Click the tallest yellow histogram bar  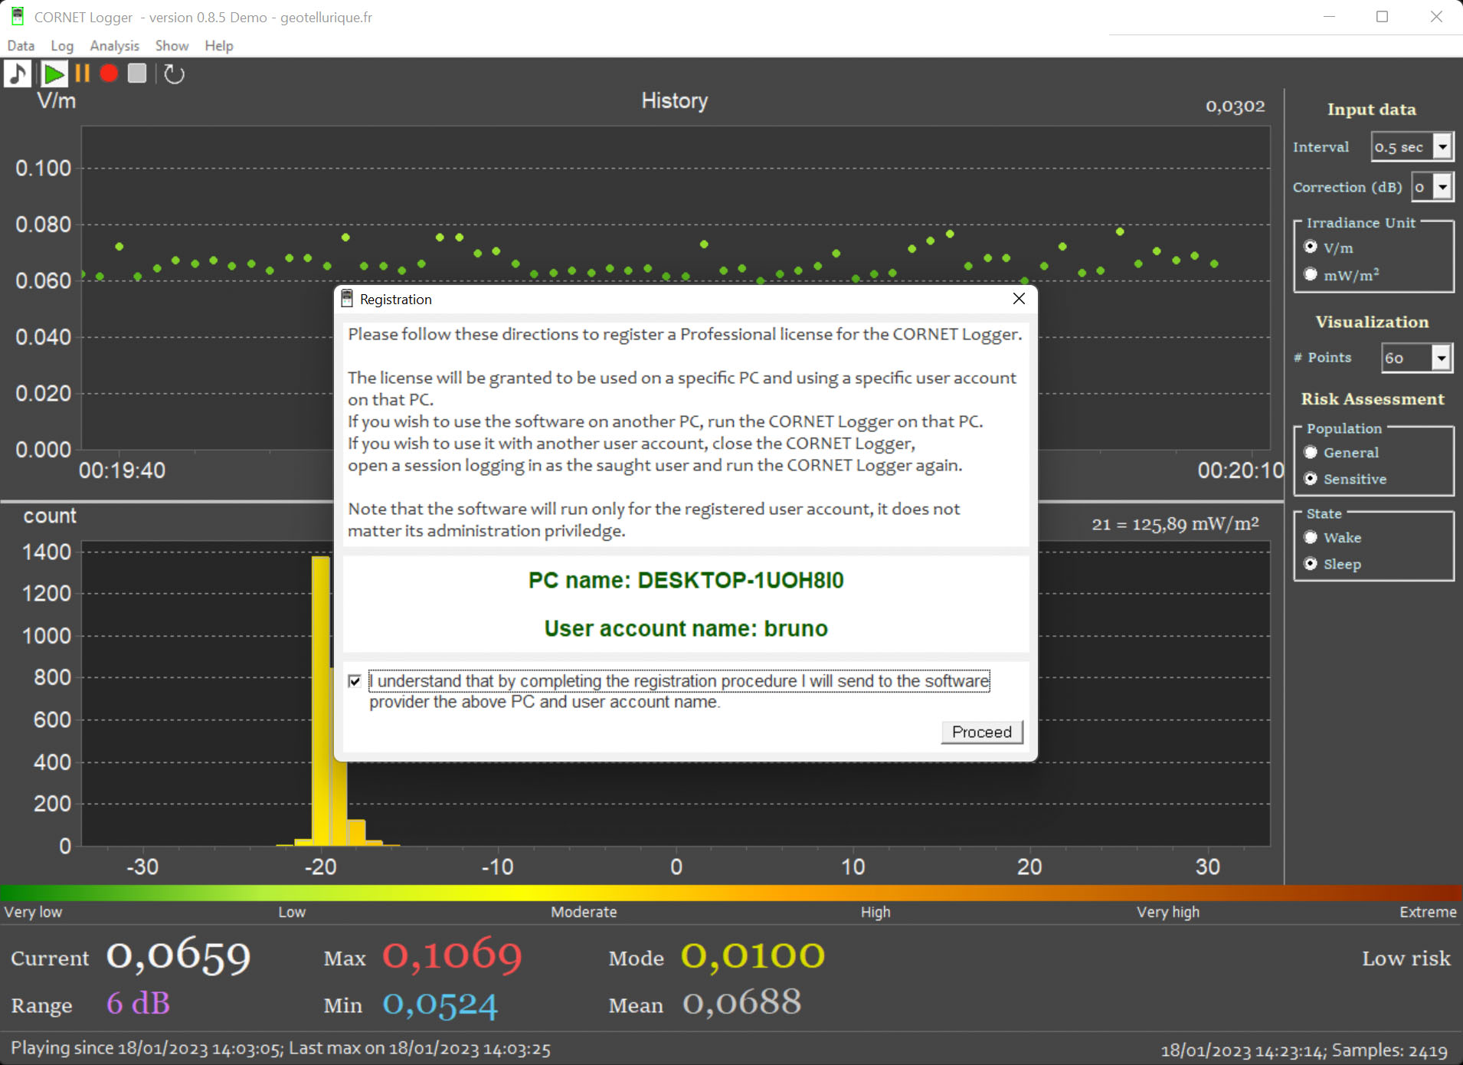(x=321, y=700)
